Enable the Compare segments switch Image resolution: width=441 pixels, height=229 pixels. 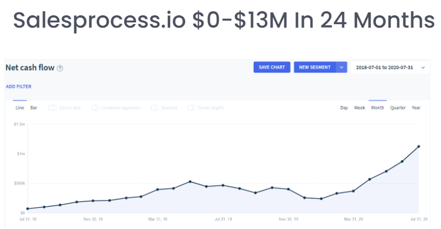coord(95,108)
